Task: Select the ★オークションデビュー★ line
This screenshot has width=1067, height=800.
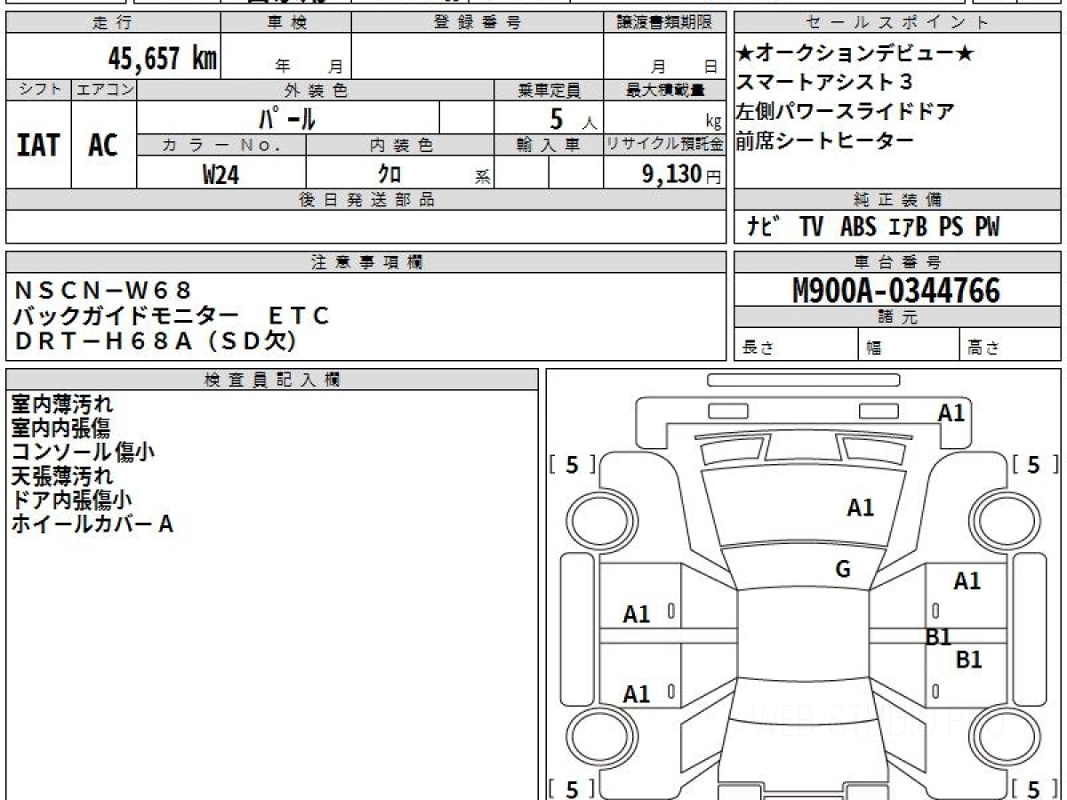Action: pyautogui.click(x=855, y=54)
